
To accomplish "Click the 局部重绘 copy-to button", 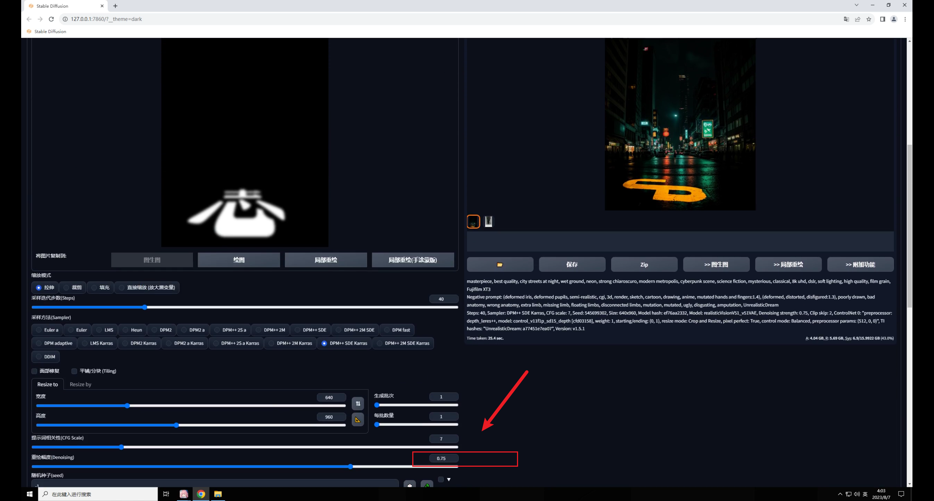I will click(x=325, y=260).
